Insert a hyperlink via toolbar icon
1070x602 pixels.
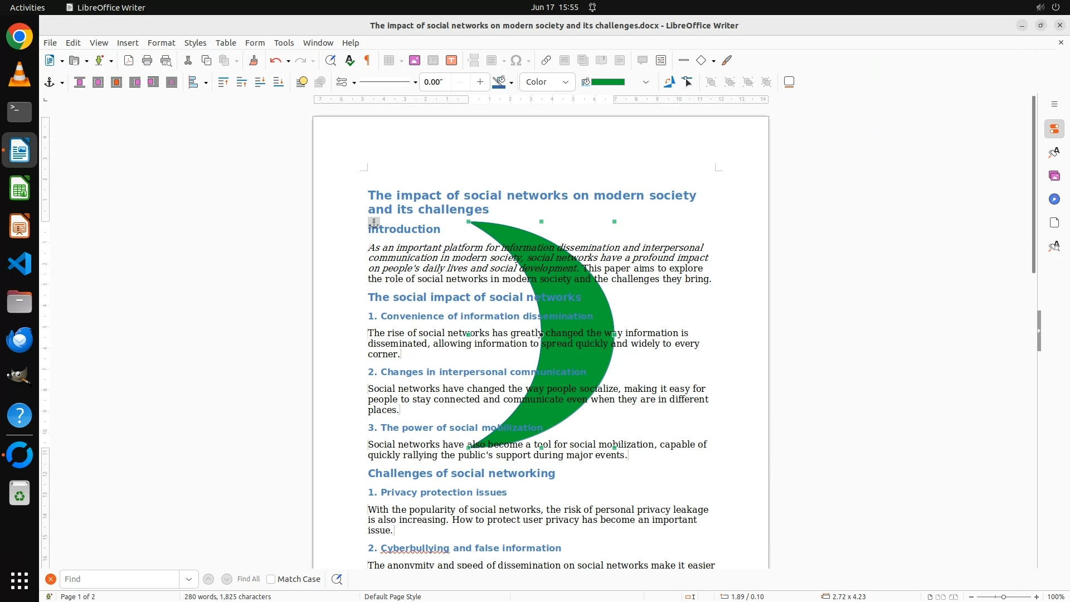[546, 61]
